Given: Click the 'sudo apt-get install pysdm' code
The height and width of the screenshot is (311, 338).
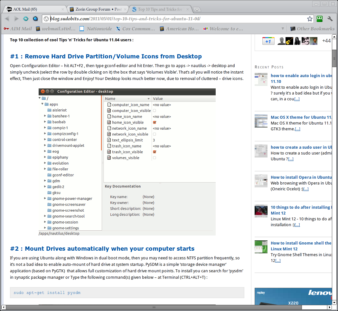Looking at the screenshot, I should 47,293.
